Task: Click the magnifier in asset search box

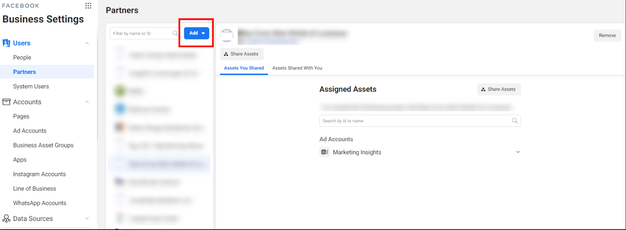Action: (514, 121)
